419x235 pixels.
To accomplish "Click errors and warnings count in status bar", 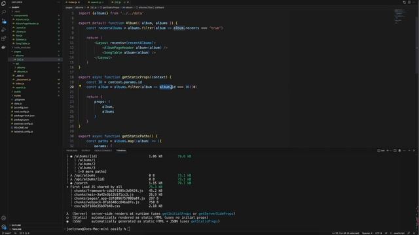I will 24,233.
